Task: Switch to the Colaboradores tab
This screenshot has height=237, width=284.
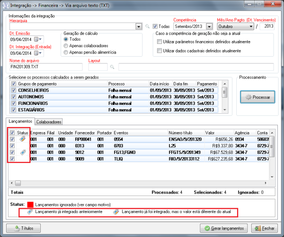Action: [x=49, y=122]
